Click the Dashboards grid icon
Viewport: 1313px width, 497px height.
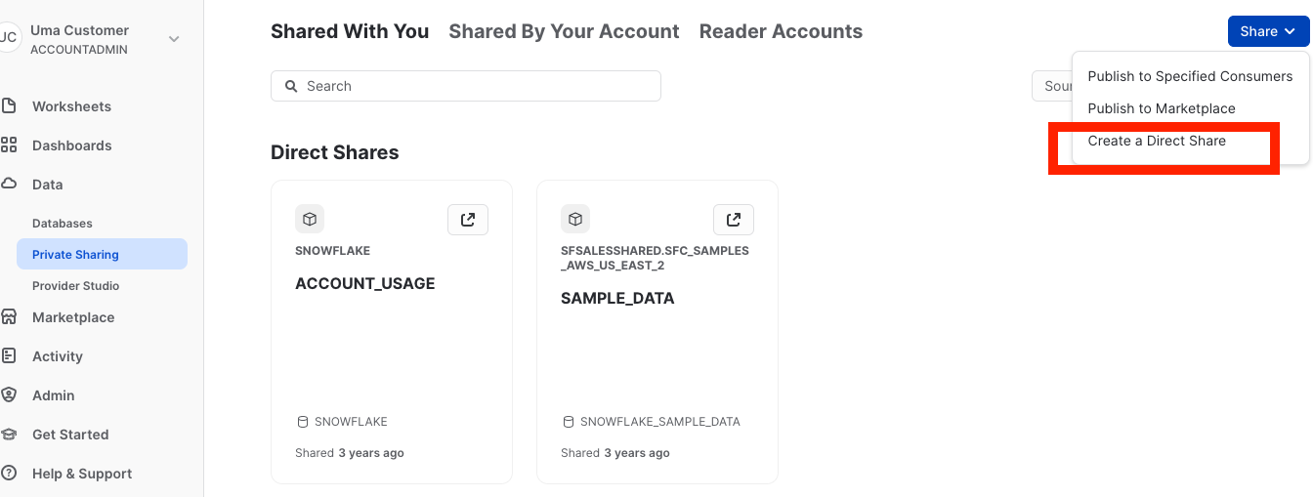[x=9, y=145]
